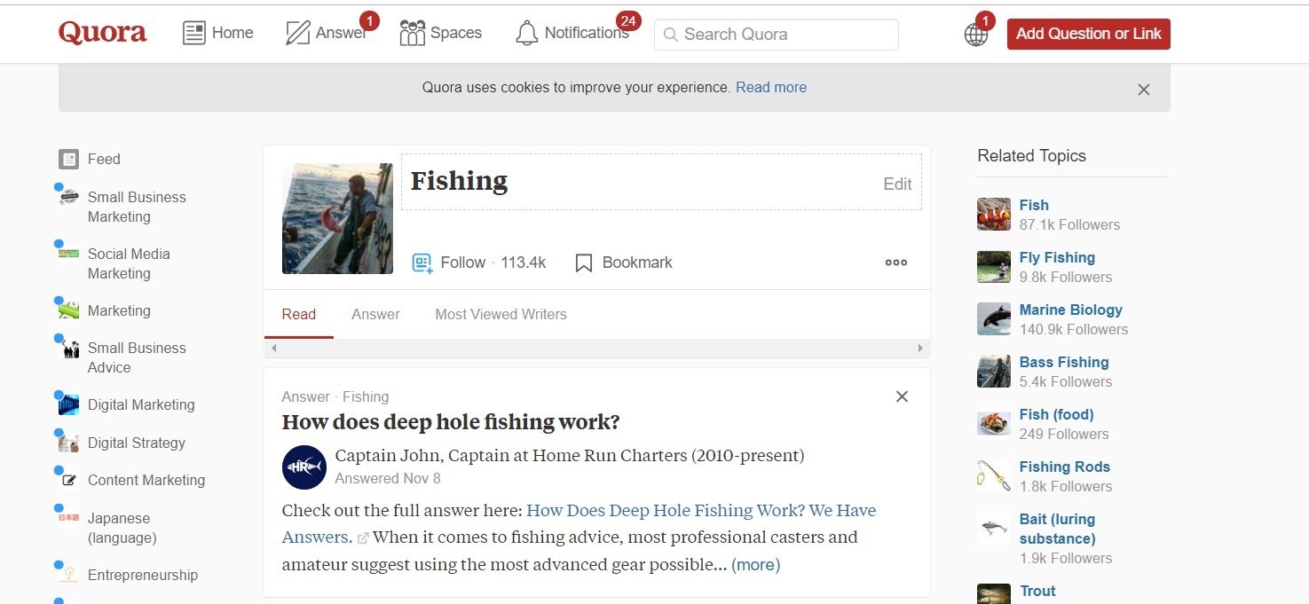
Task: Click the tab bar left scroll arrow
Action: [274, 349]
